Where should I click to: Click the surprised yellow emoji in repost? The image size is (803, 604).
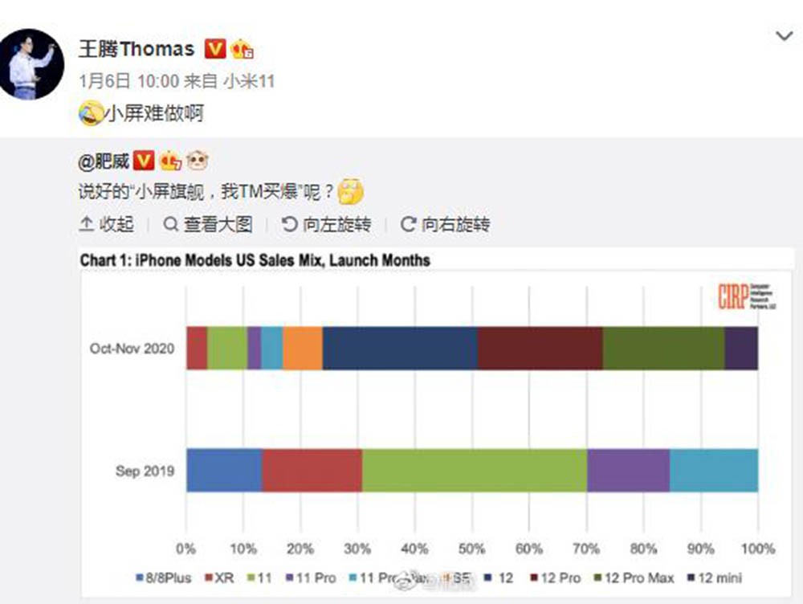click(351, 192)
